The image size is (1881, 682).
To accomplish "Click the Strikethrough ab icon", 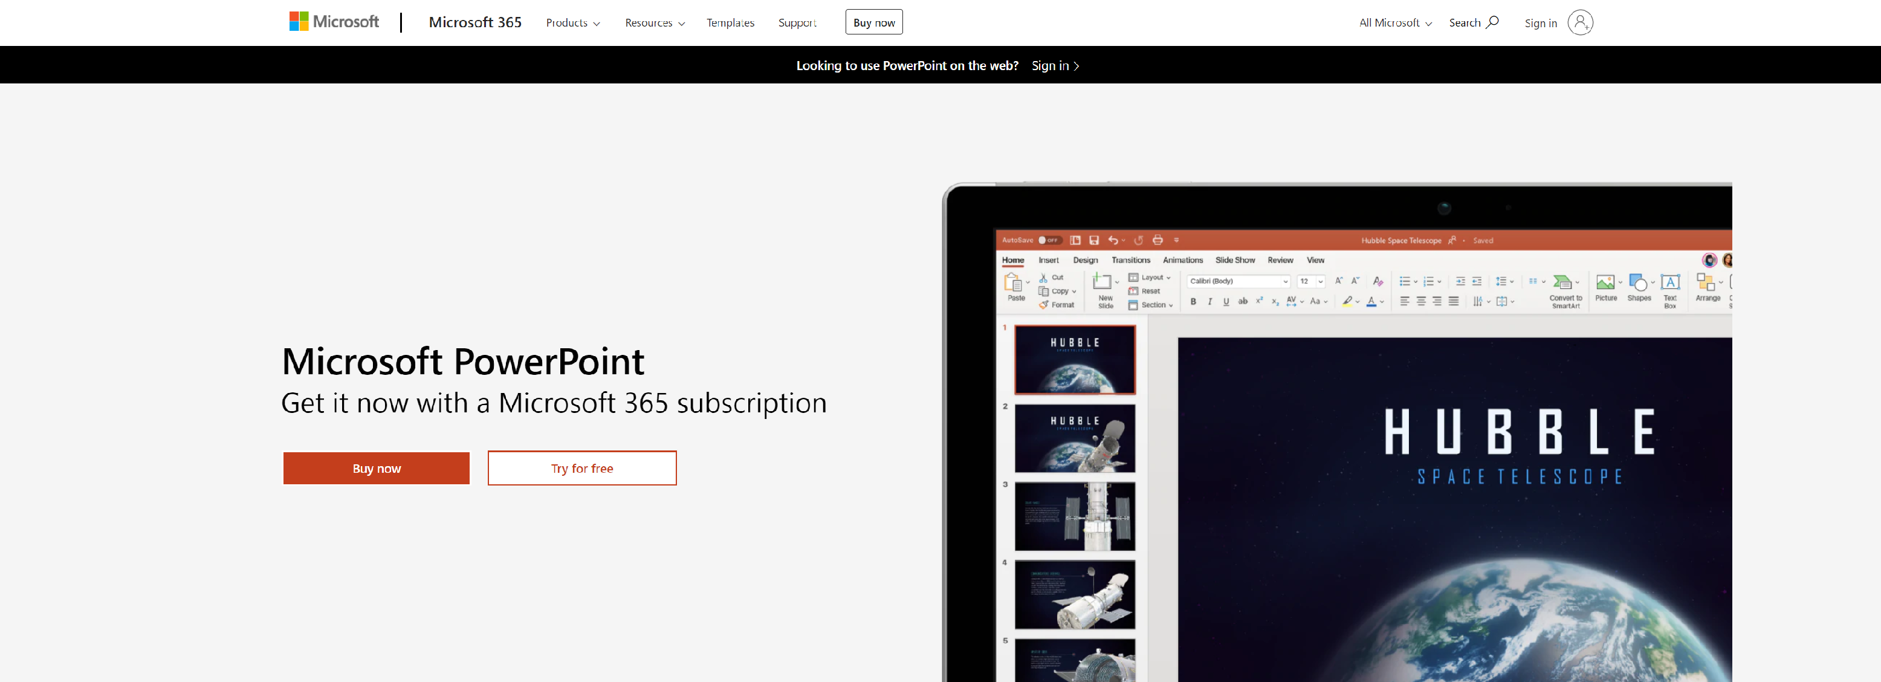I will coord(1243,301).
